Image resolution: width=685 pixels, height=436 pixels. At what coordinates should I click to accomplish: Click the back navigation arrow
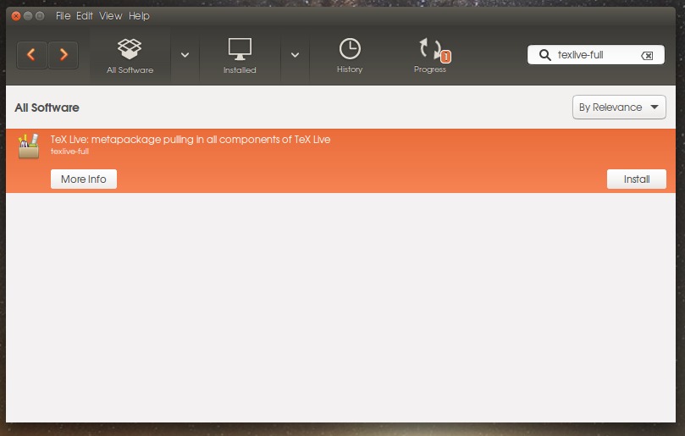click(x=31, y=56)
